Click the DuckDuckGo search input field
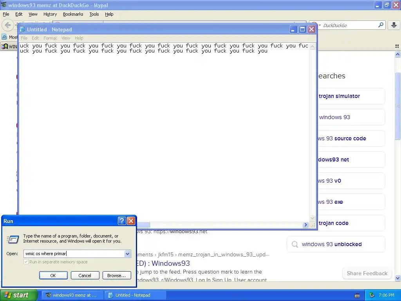 tap(349, 25)
